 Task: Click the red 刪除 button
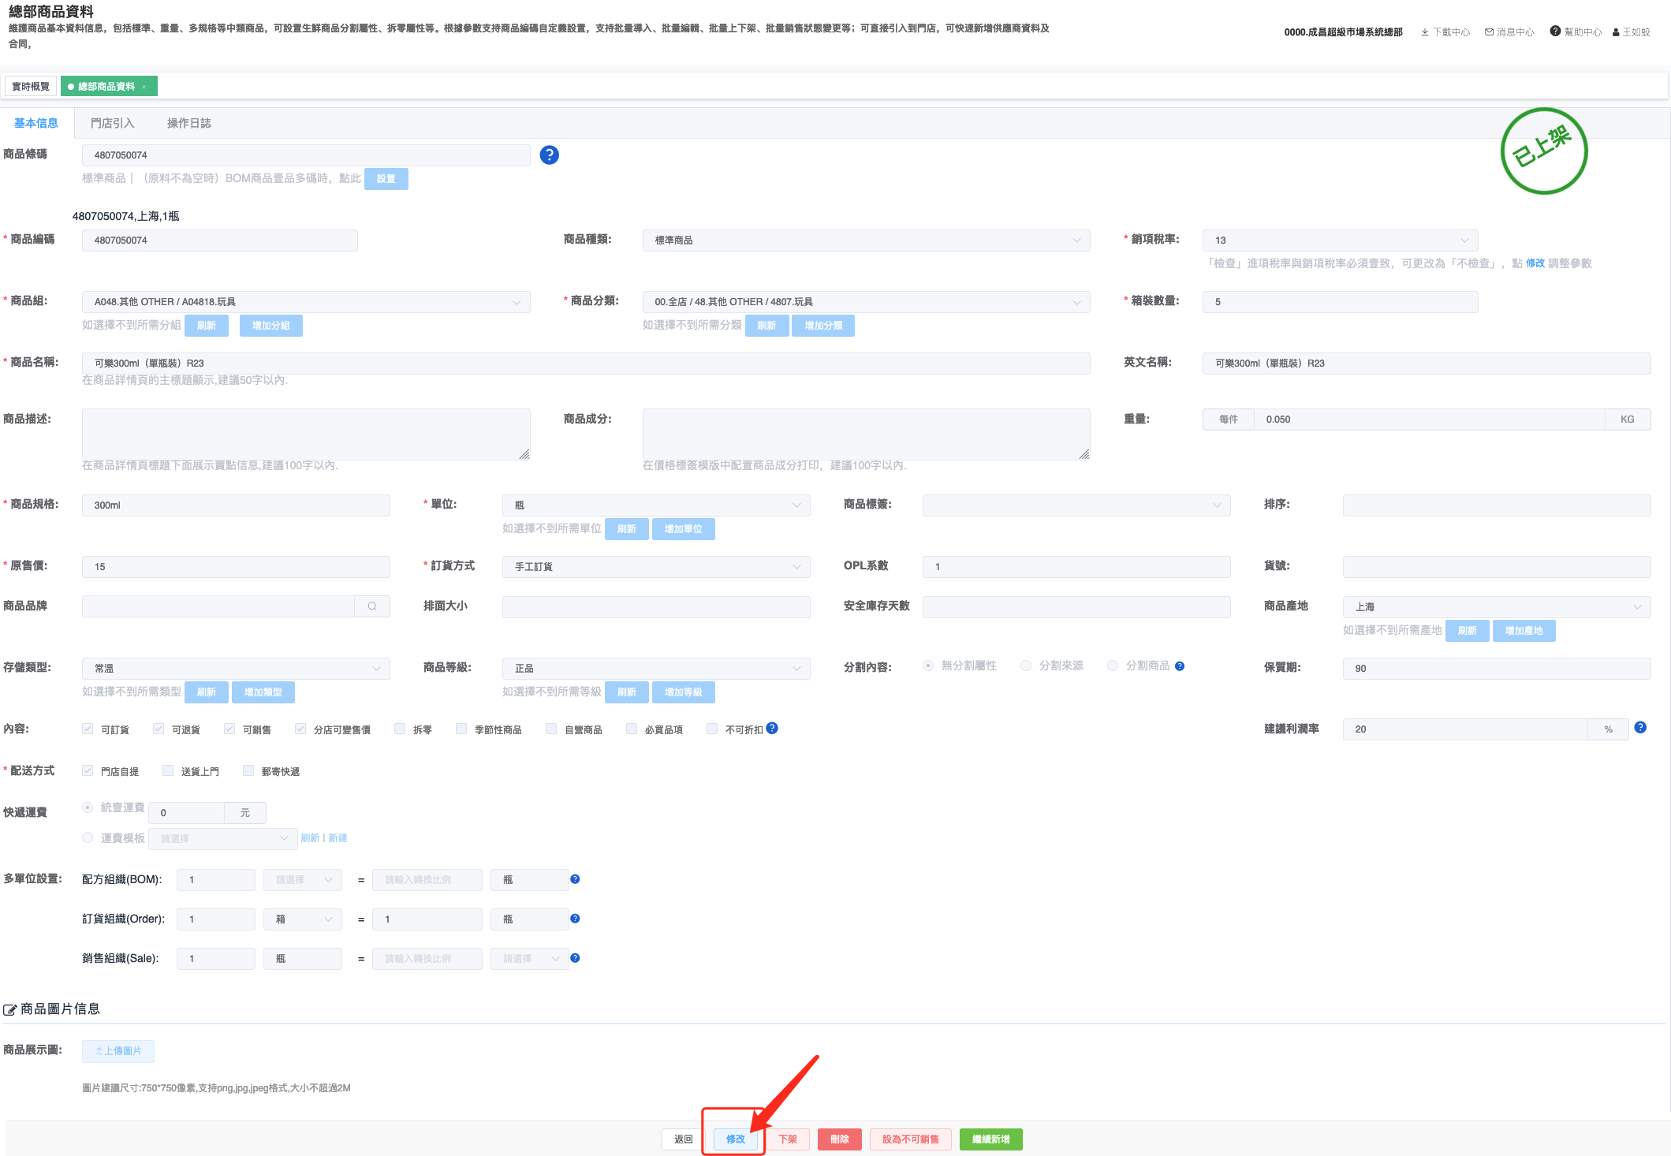pyautogui.click(x=839, y=1139)
